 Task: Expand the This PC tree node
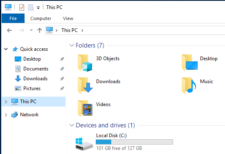6,102
